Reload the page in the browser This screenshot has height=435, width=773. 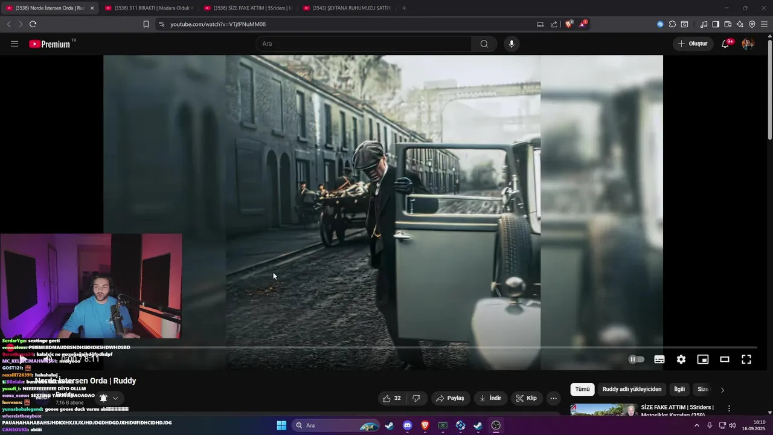pos(33,24)
